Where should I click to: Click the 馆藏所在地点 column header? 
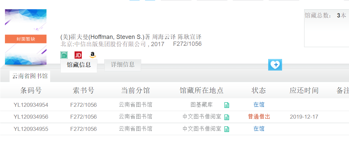[202, 90]
